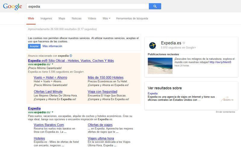Click the ¡Precio Mínimo Garantizado! ad line
This screenshot has width=241, height=147.
point(45,68)
